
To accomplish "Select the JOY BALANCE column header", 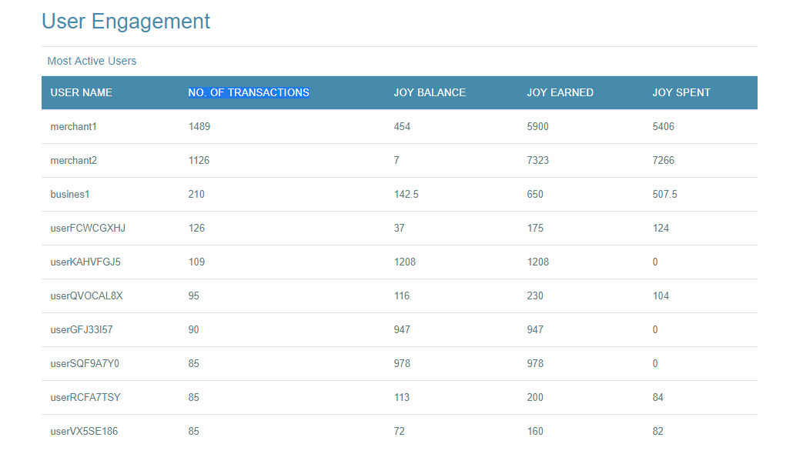I will point(430,92).
